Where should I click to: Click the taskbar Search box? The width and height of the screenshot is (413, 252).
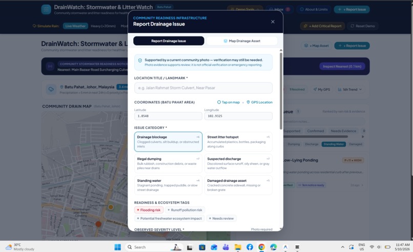pos(154,247)
